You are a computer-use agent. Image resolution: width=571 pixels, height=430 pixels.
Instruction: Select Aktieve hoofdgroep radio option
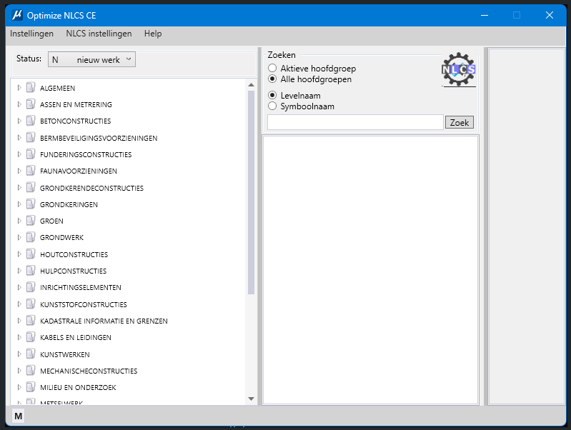[x=272, y=68]
